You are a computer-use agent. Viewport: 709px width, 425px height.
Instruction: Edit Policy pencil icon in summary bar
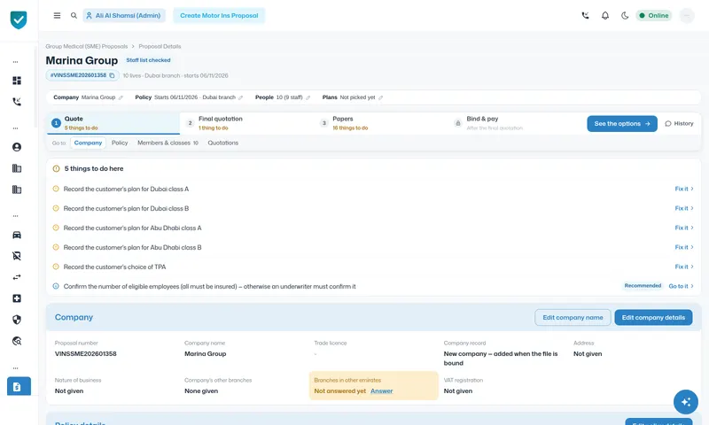click(x=240, y=97)
